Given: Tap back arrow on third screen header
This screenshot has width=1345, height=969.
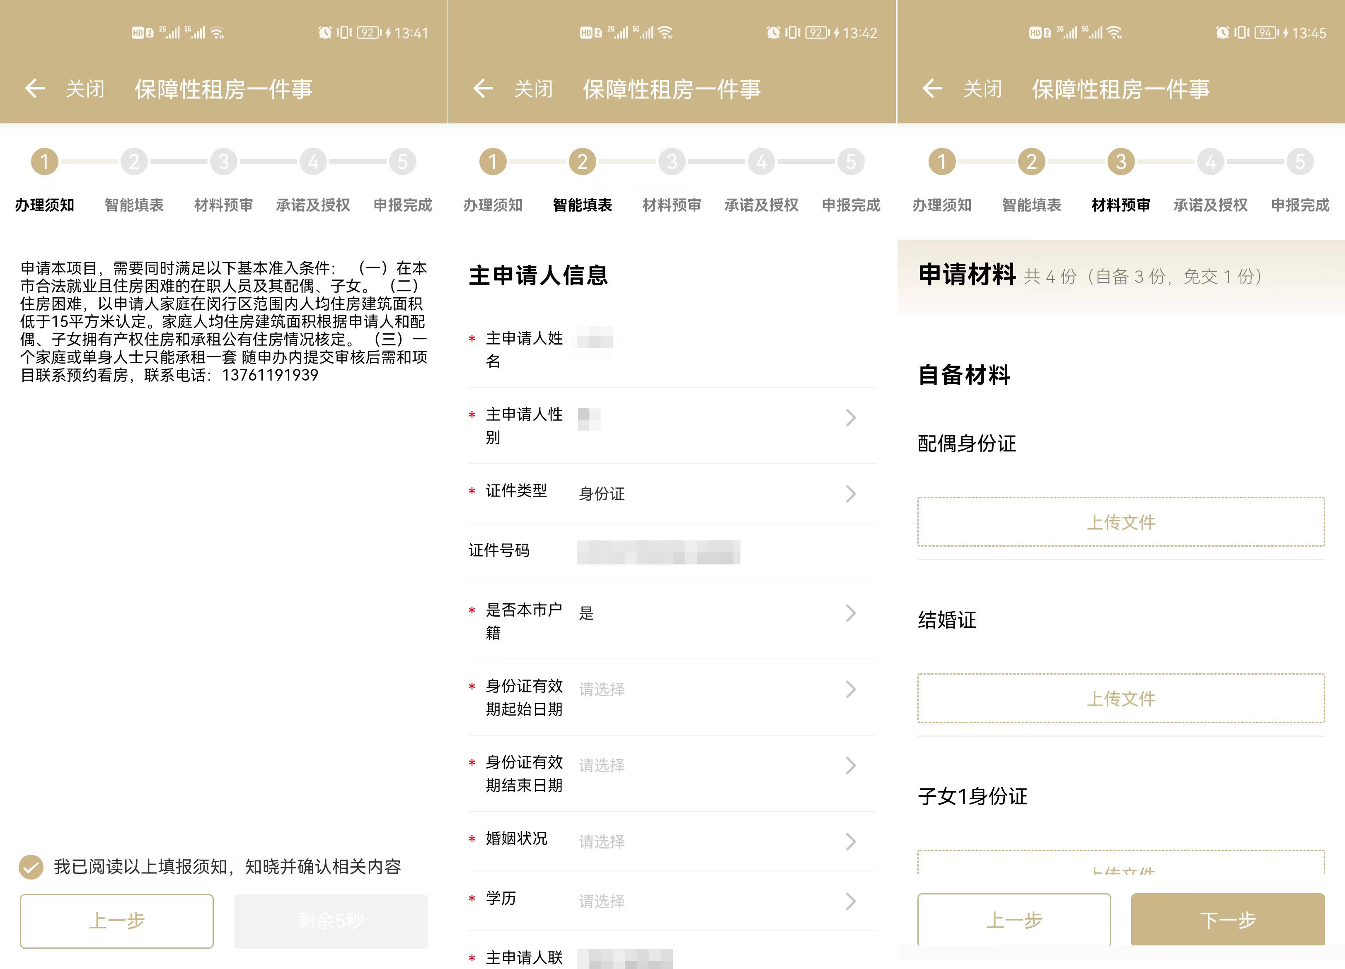Looking at the screenshot, I should click(932, 89).
